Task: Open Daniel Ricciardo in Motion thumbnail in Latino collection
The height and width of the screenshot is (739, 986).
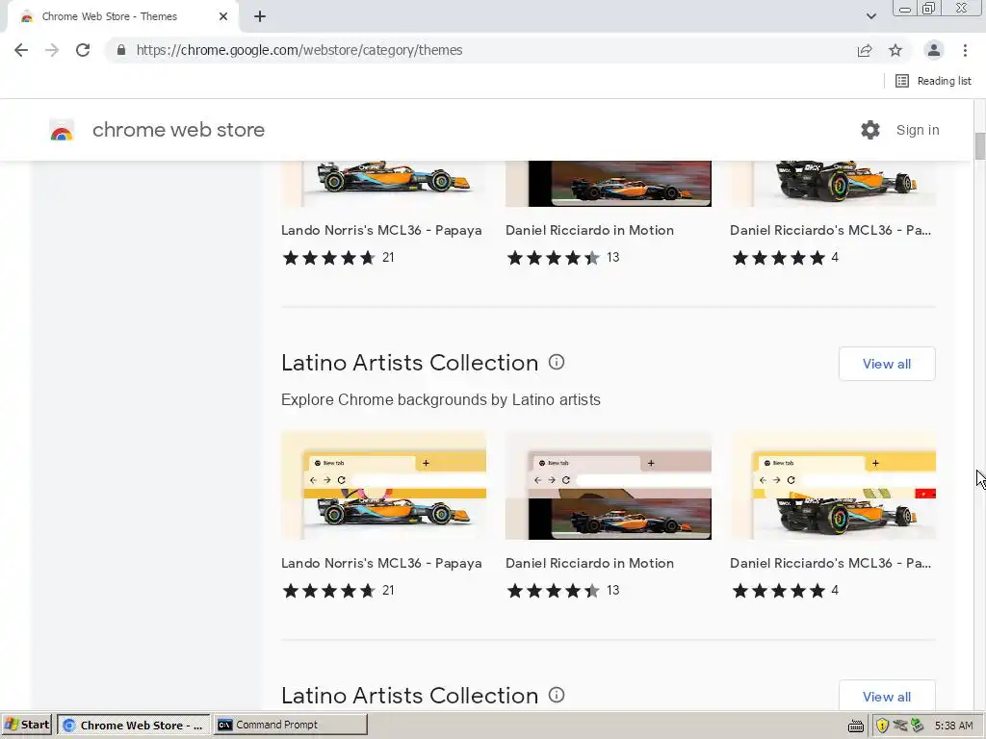Action: point(609,485)
